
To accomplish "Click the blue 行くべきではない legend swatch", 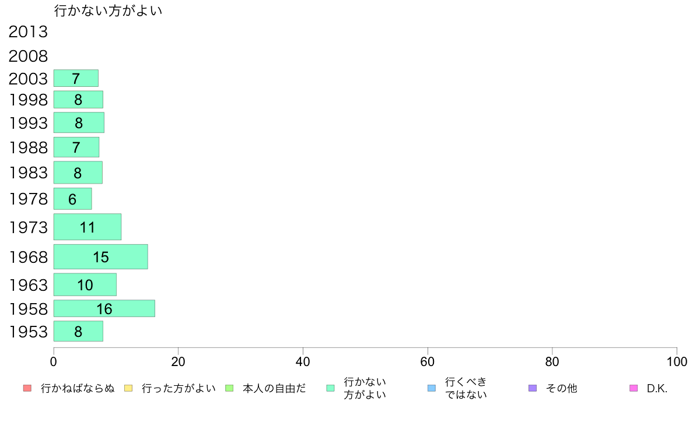I will point(432,388).
